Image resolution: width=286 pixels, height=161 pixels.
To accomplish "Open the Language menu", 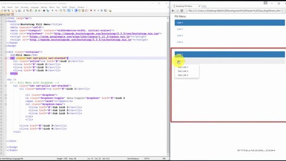I will pyautogui.click(x=34, y=7).
